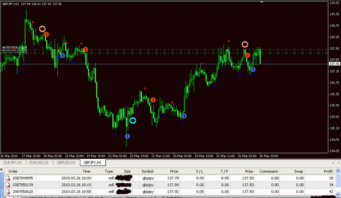Sort orders by the S / L column header
The width and height of the screenshot is (341, 198).
click(200, 171)
